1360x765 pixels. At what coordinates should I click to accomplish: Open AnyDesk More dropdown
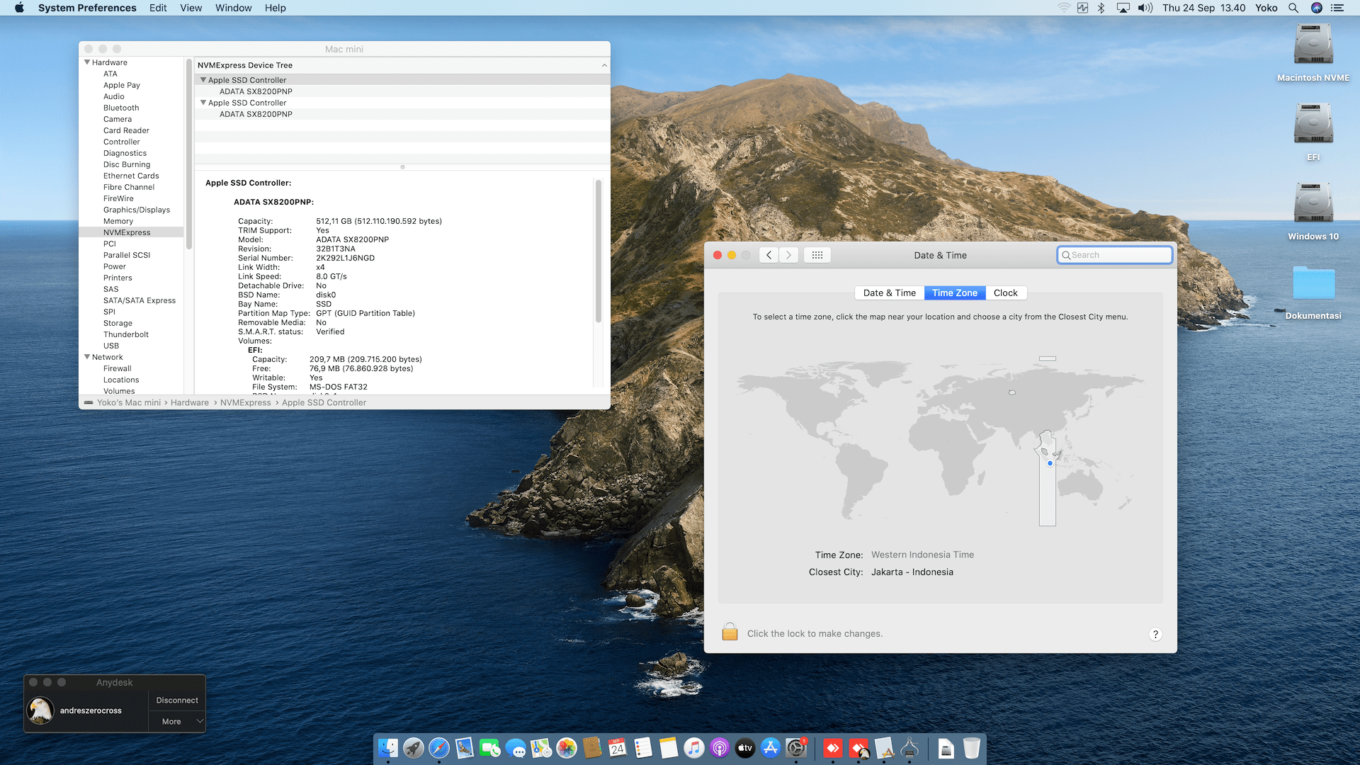point(177,721)
